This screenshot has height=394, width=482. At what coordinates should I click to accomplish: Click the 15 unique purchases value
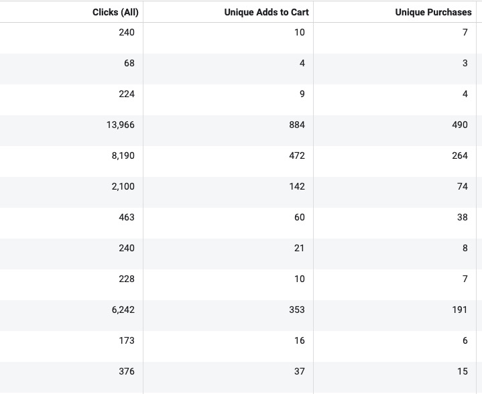click(x=463, y=371)
